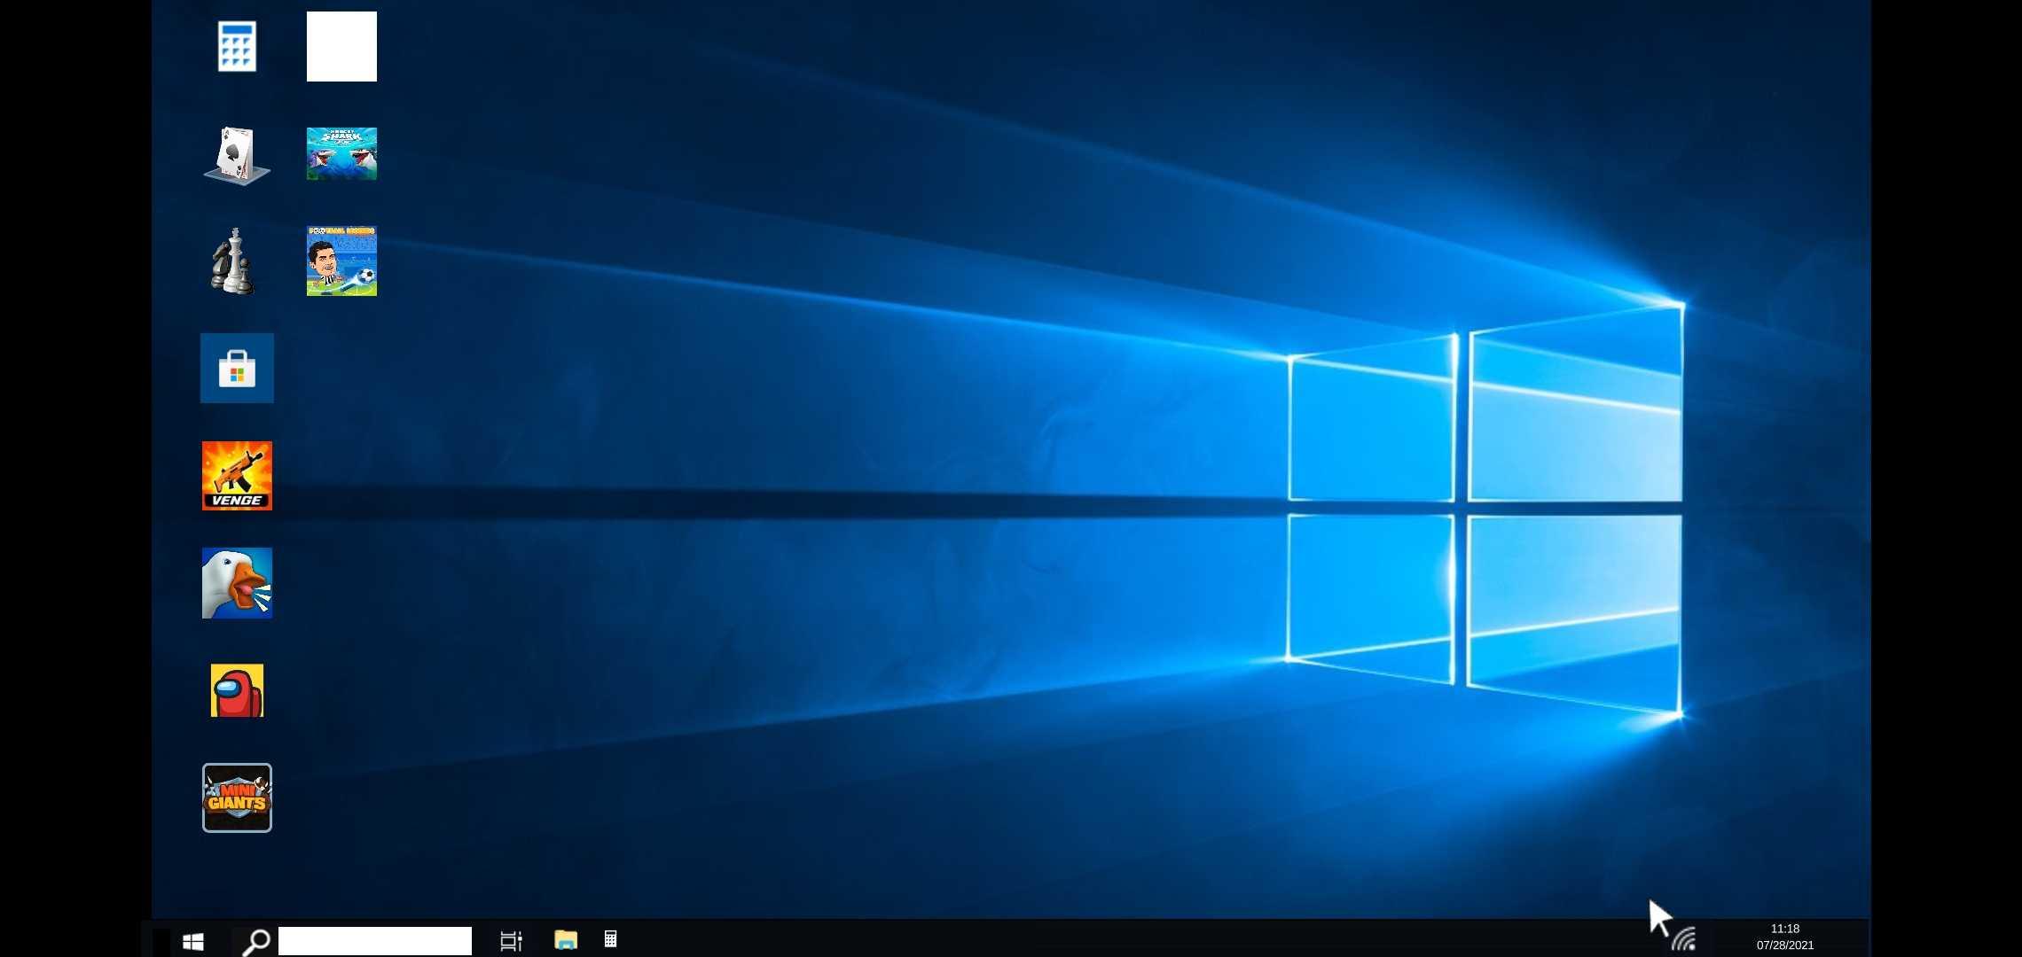Launch Calculator from the taskbar
This screenshot has height=957, width=2022.
pos(611,940)
